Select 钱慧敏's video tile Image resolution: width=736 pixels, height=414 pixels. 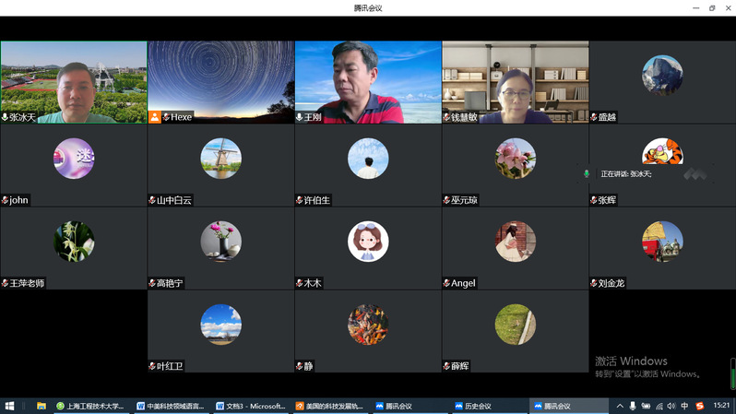pyautogui.click(x=515, y=81)
